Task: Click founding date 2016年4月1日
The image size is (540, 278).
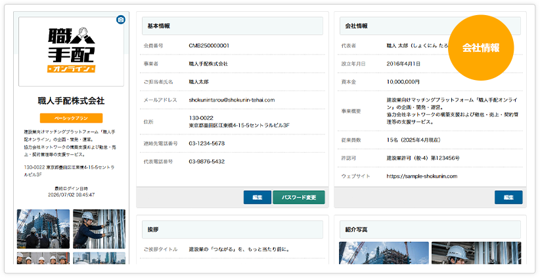Action: tap(403, 64)
